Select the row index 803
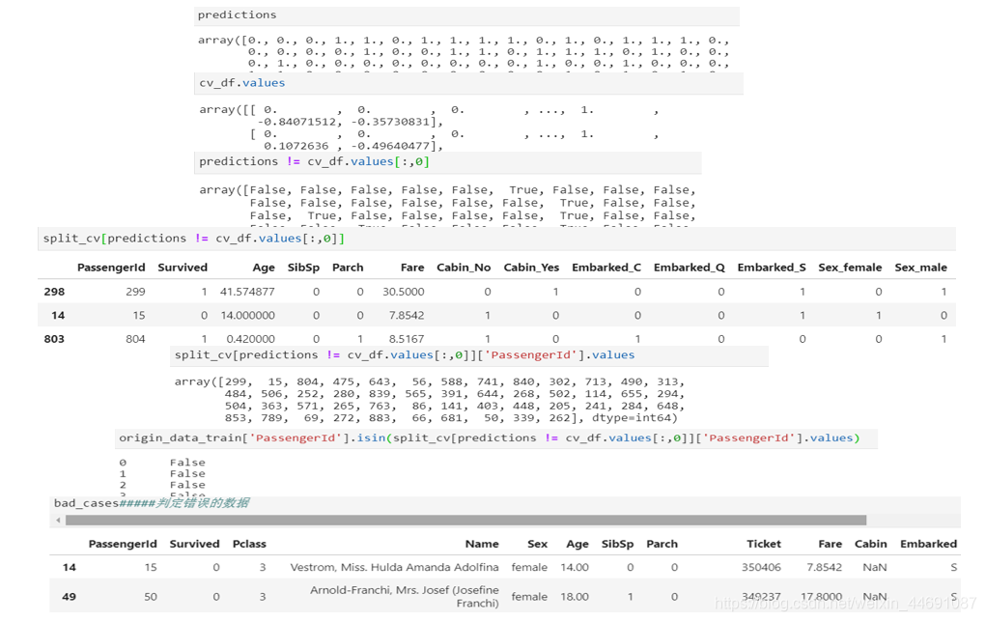The image size is (986, 621). click(x=54, y=339)
